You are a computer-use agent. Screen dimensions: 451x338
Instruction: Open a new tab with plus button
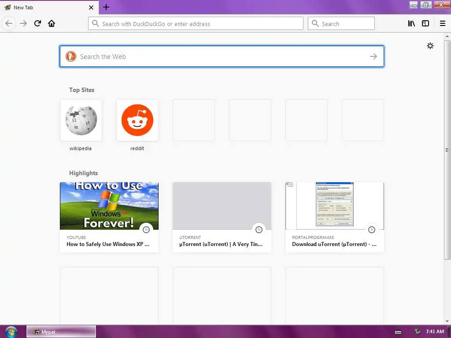pyautogui.click(x=106, y=7)
